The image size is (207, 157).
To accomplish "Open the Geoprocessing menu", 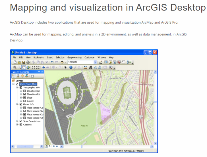I will click(74, 57).
